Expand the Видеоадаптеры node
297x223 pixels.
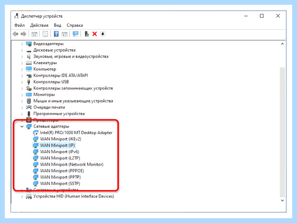coord(22,44)
